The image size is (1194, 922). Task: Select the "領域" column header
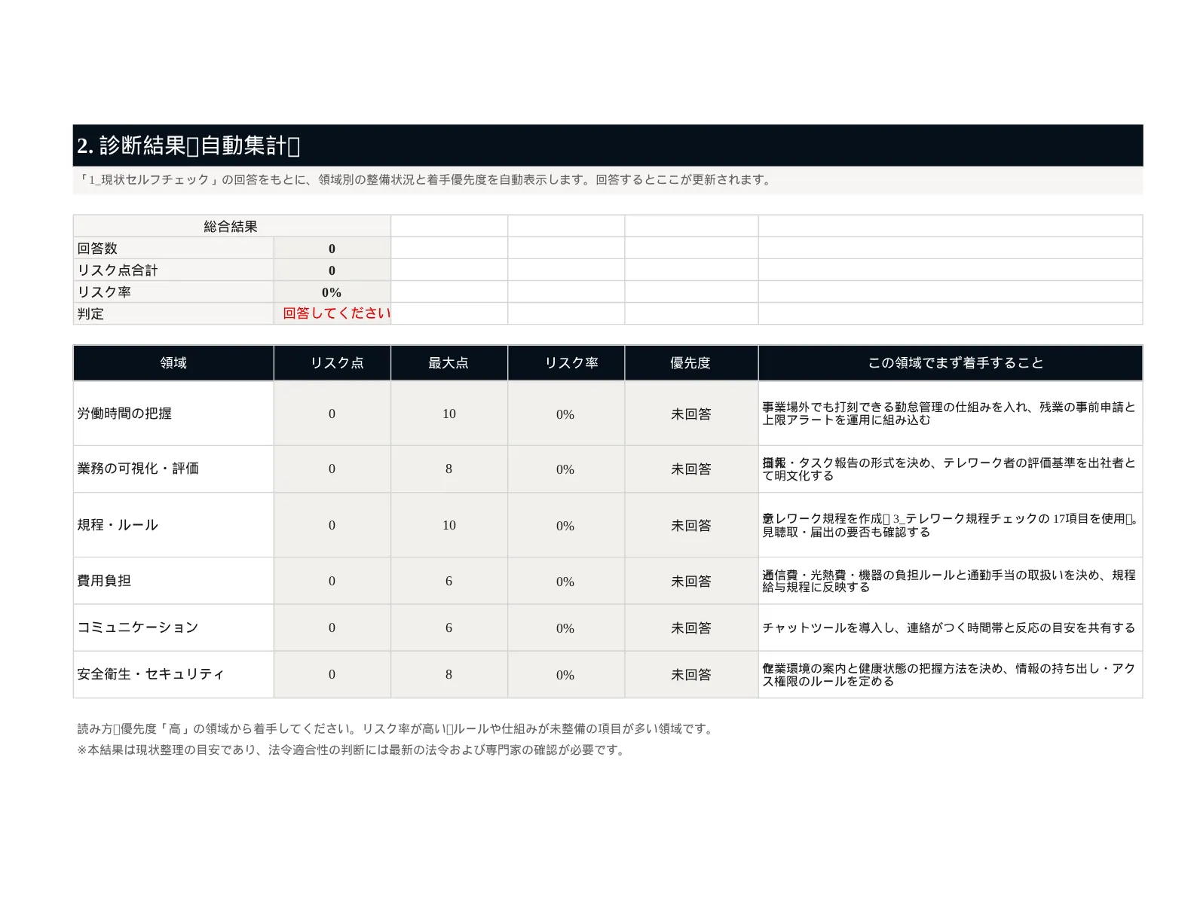point(173,363)
